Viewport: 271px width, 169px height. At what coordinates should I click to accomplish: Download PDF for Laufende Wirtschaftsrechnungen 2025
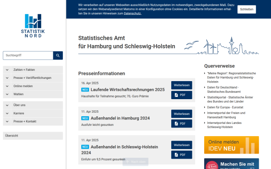[182, 95]
